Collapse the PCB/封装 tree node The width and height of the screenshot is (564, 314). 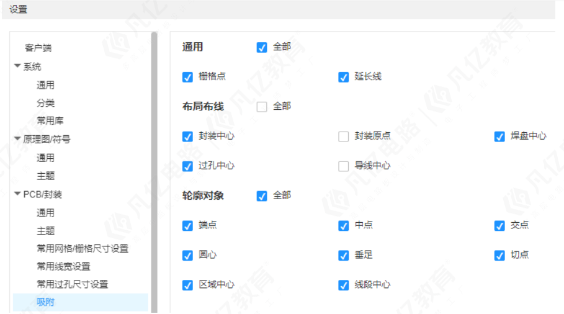pos(17,194)
